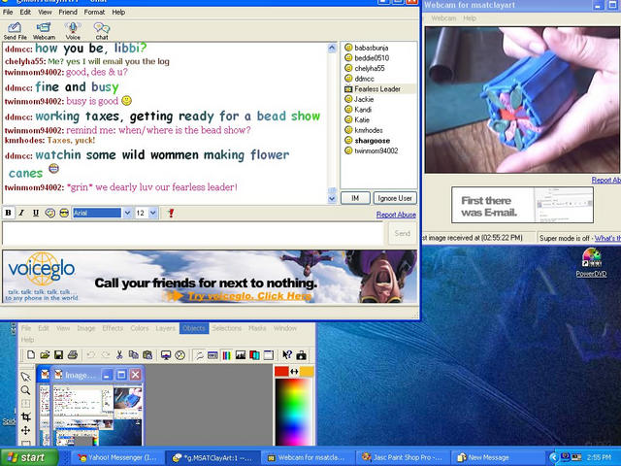Select shargoose in the user list
This screenshot has width=621, height=466.
(x=373, y=141)
